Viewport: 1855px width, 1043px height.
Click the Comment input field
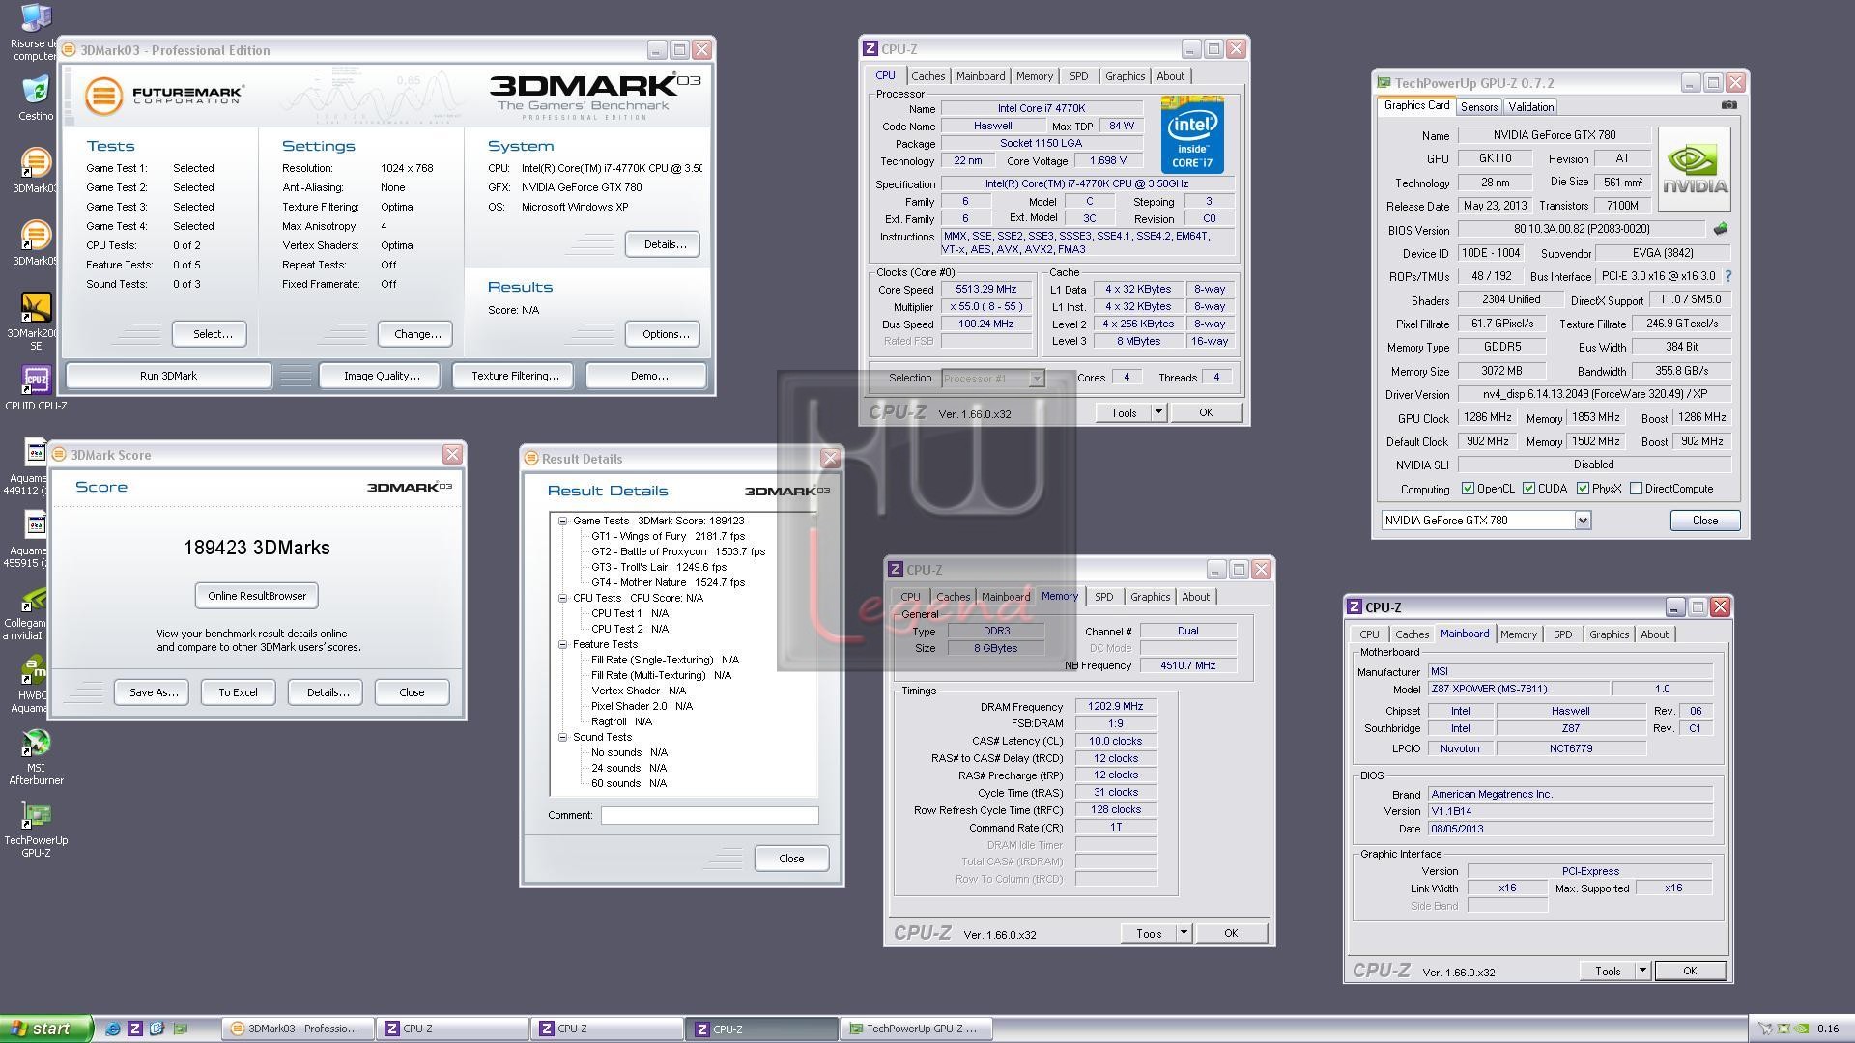[709, 815]
